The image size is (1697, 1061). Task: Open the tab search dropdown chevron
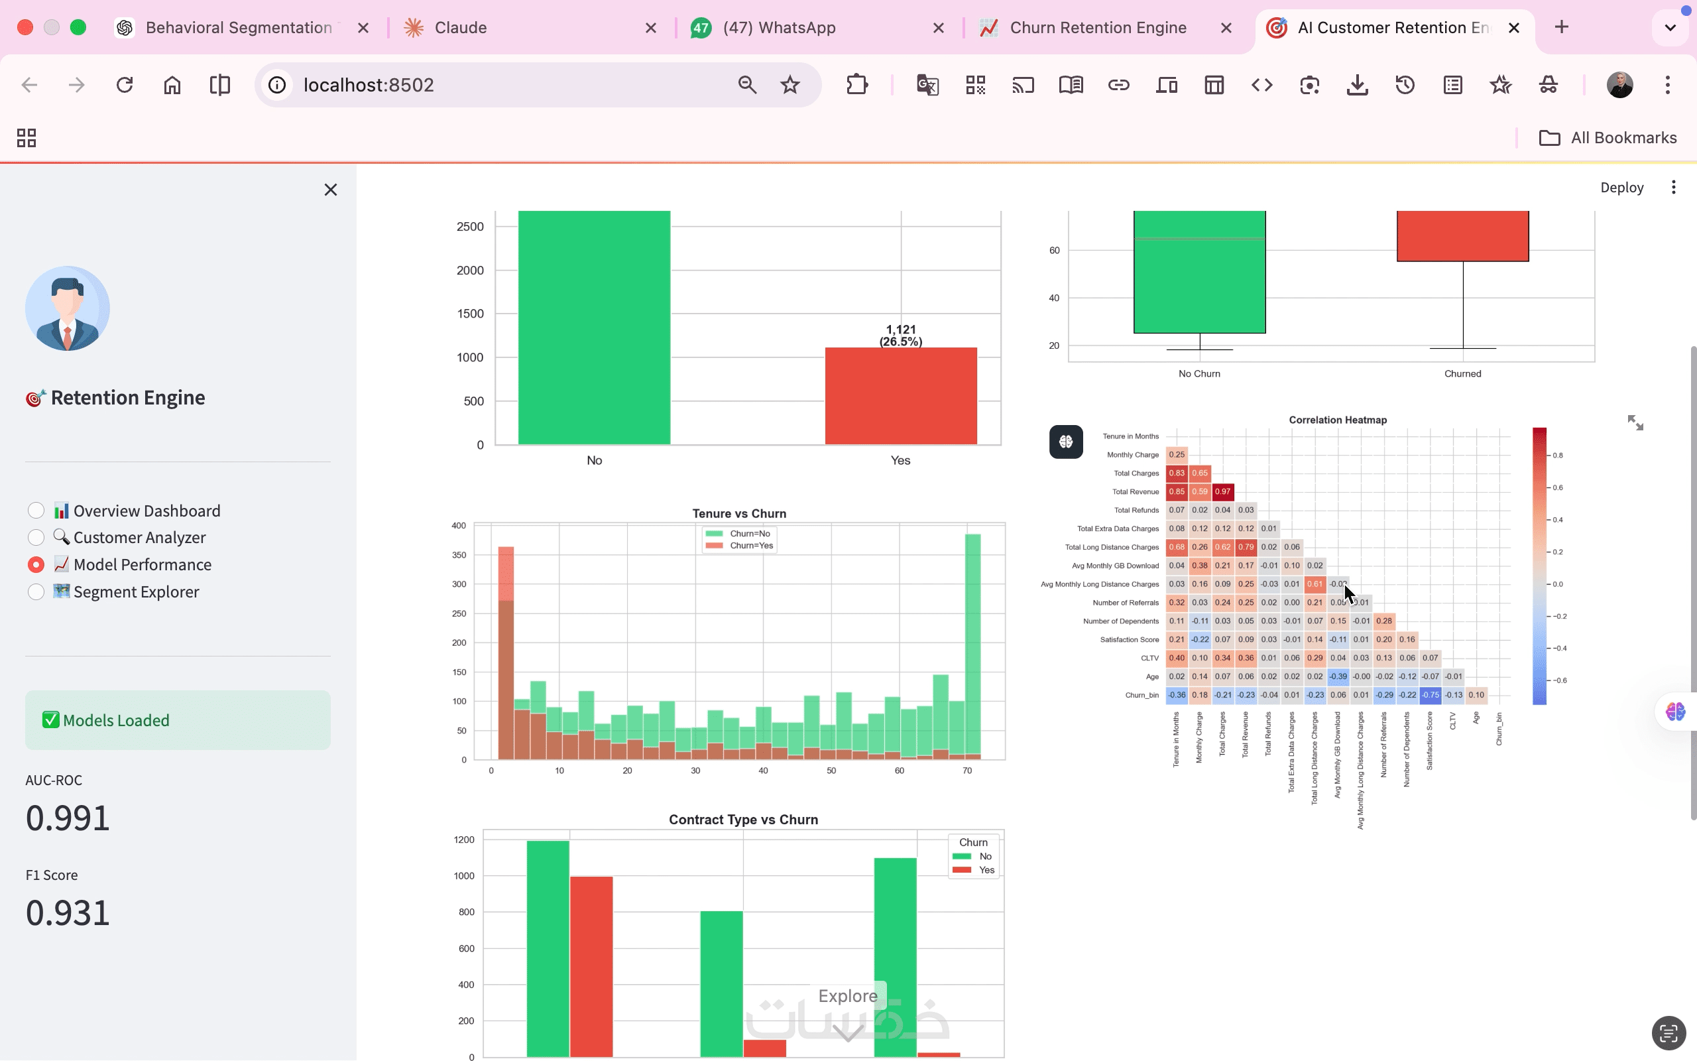tap(1670, 28)
